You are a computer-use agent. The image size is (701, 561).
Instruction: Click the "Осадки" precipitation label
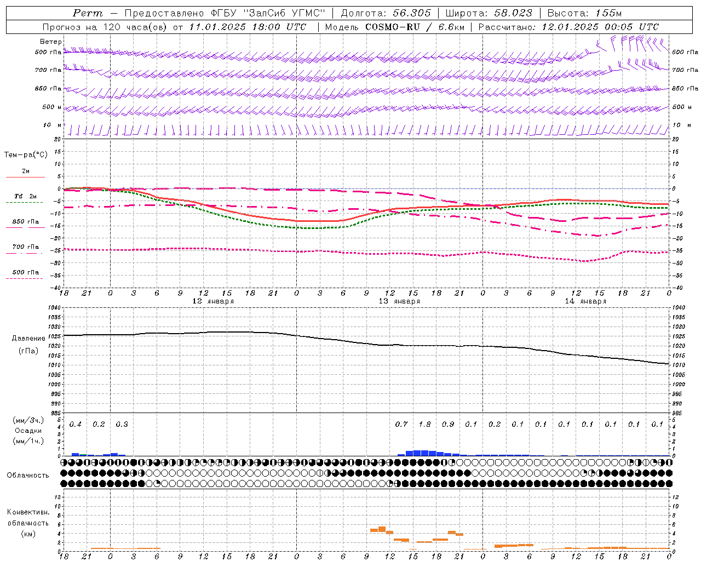pyautogui.click(x=28, y=431)
